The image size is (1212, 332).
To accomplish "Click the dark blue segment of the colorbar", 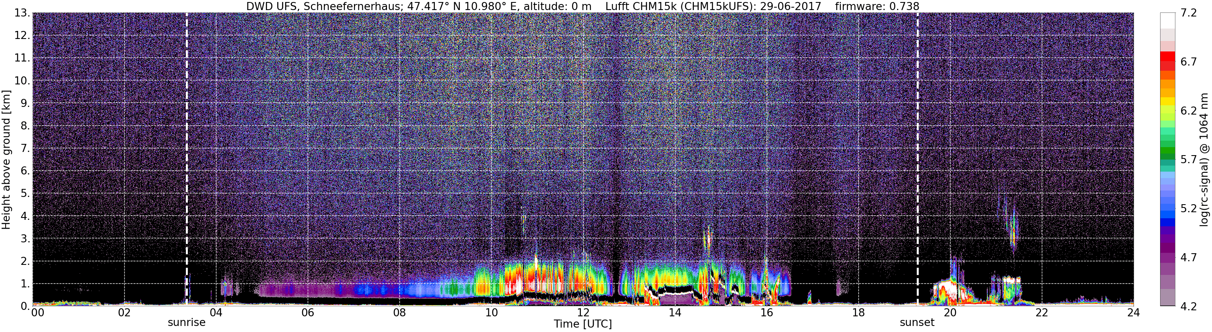I will (1168, 222).
